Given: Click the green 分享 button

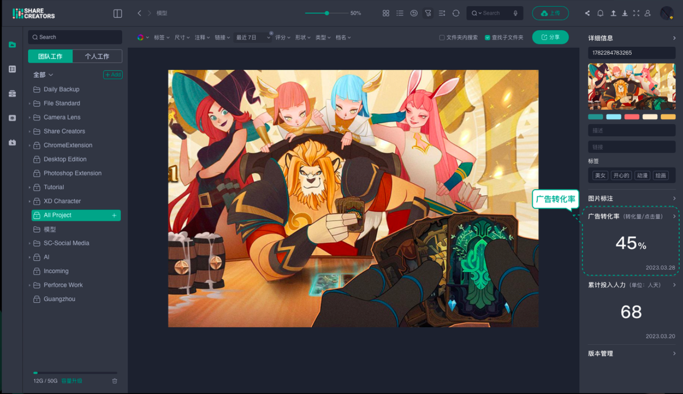Looking at the screenshot, I should 550,37.
